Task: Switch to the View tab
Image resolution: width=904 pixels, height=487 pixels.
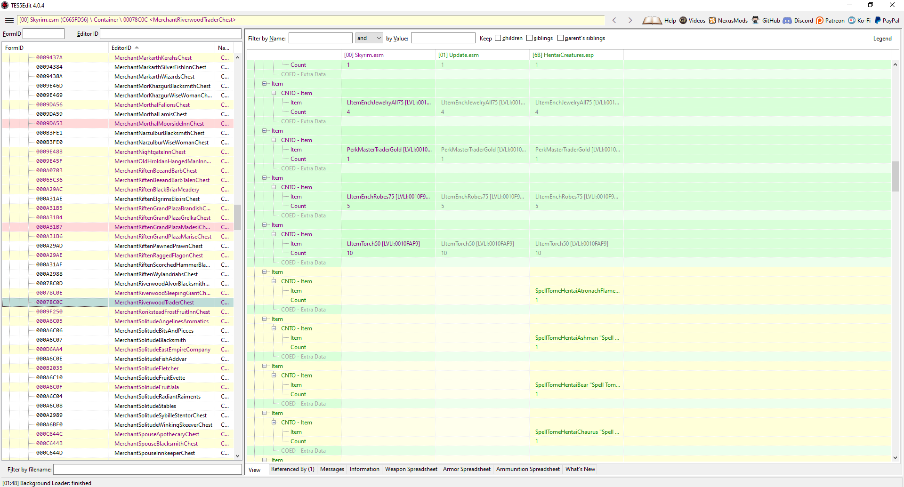Action: point(255,470)
